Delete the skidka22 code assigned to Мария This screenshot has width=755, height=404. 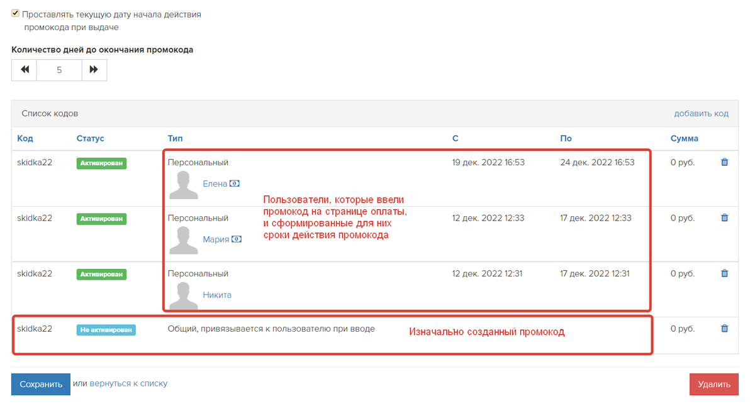coord(724,218)
